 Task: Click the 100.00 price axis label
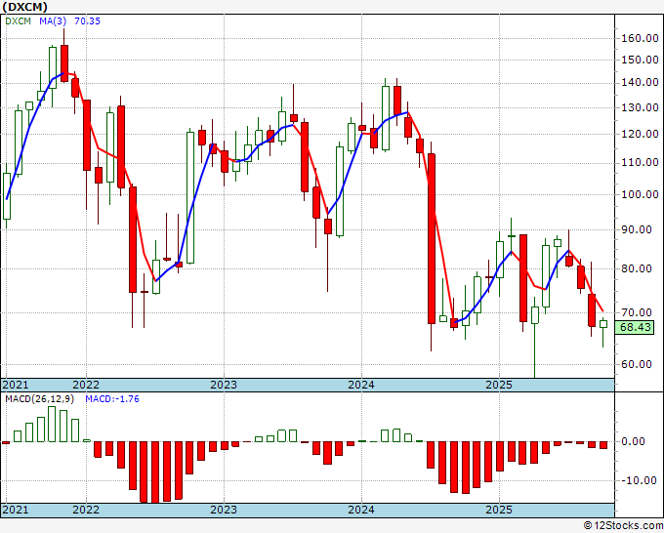click(x=640, y=194)
